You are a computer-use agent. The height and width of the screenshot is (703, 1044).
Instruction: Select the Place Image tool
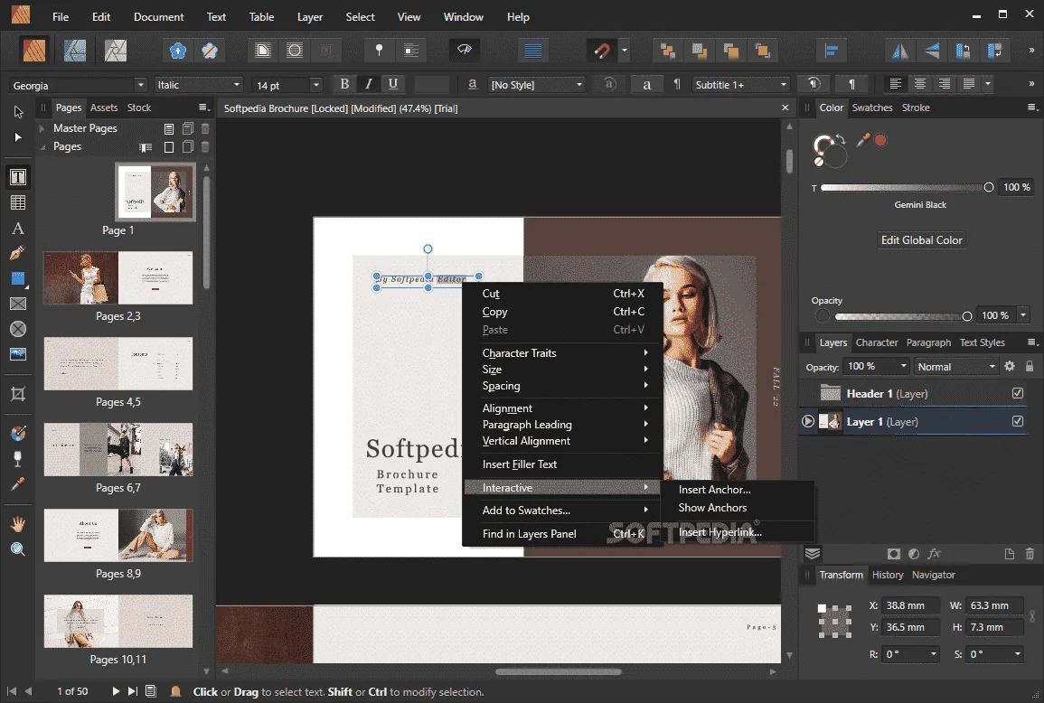18,354
